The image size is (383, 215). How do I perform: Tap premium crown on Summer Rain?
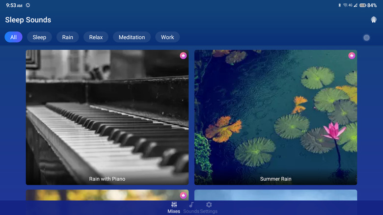pos(352,55)
